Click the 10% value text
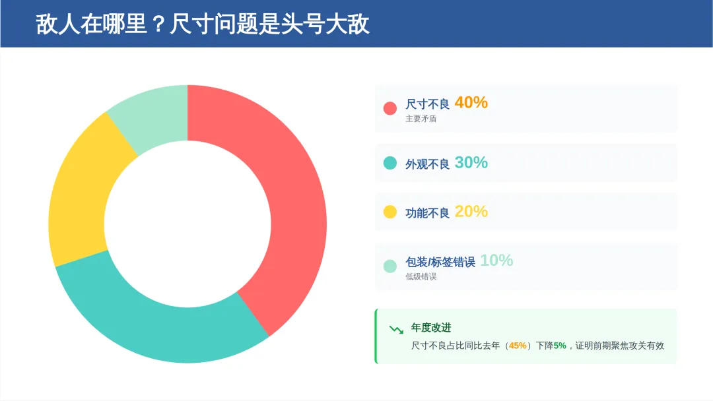Viewport: 713px width, 401px height. (x=496, y=261)
